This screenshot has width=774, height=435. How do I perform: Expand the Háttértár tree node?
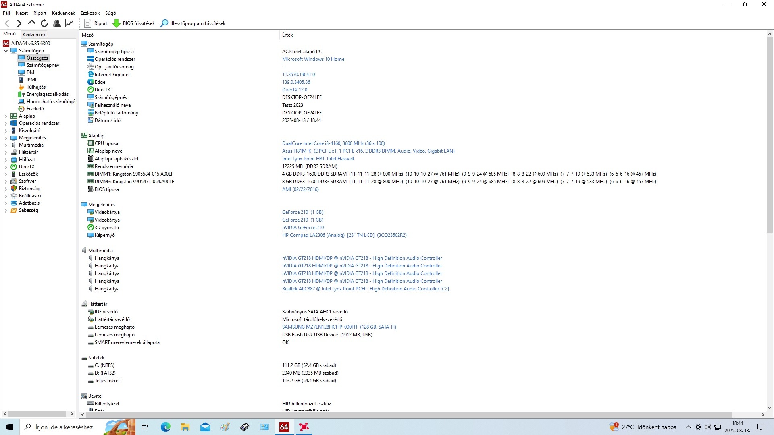tap(6, 152)
